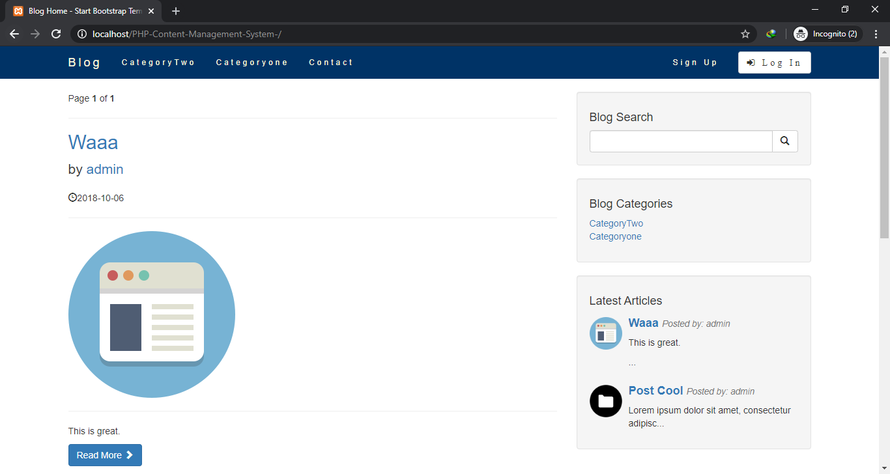Open Chrome three-dot menu
The width and height of the screenshot is (890, 474).
[876, 34]
